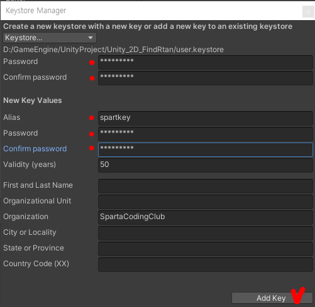
Task: Click the First and Last Name field
Action: point(206,186)
